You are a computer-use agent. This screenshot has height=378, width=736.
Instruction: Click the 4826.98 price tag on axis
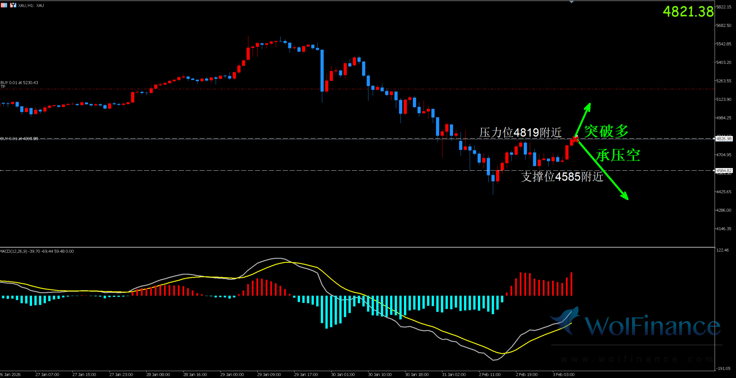click(x=724, y=139)
